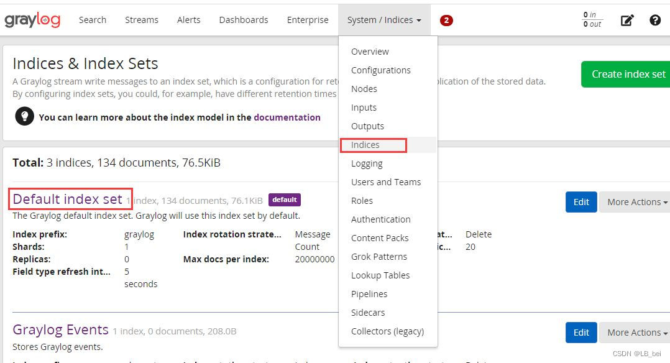Image resolution: width=670 pixels, height=363 pixels.
Task: Expand More Actions for Default index set
Action: (x=635, y=202)
